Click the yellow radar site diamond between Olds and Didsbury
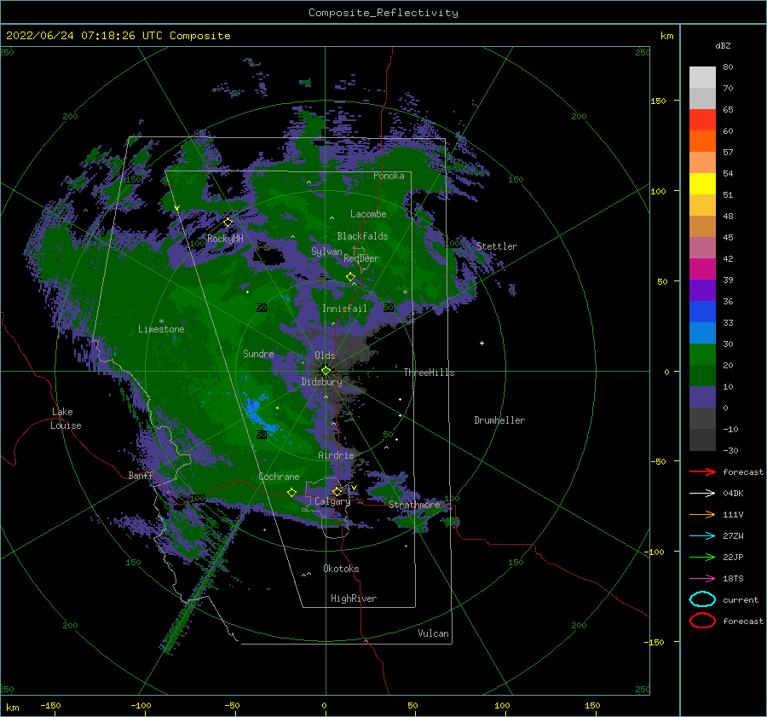The height and width of the screenshot is (717, 767). pos(326,371)
